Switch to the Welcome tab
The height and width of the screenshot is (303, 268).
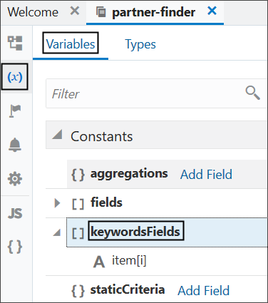[x=33, y=12]
